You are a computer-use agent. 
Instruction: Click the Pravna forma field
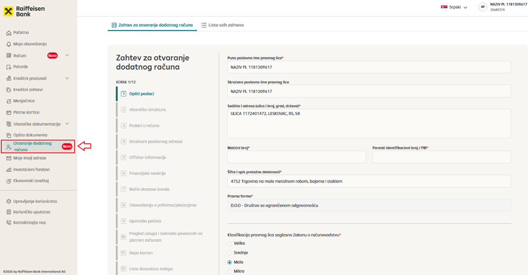click(x=369, y=206)
